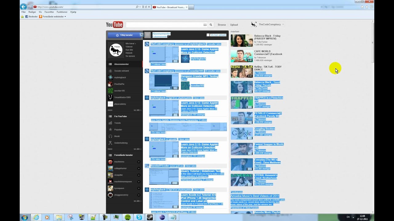The height and width of the screenshot is (221, 394).
Task: Open jQuery Tutorial SlideDown Text thumbnail
Action: [x=164, y=176]
